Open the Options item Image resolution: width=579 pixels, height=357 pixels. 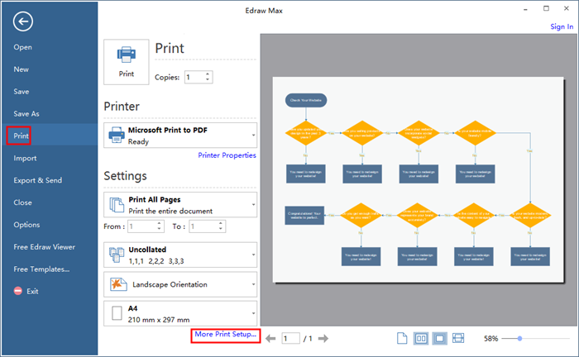[26, 225]
